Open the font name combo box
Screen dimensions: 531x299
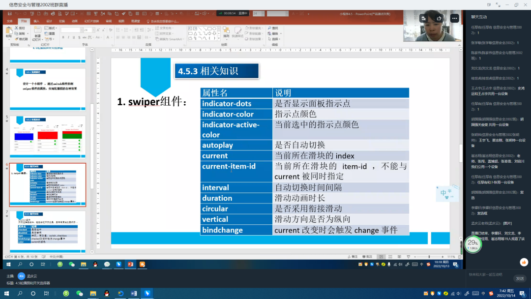point(72,30)
